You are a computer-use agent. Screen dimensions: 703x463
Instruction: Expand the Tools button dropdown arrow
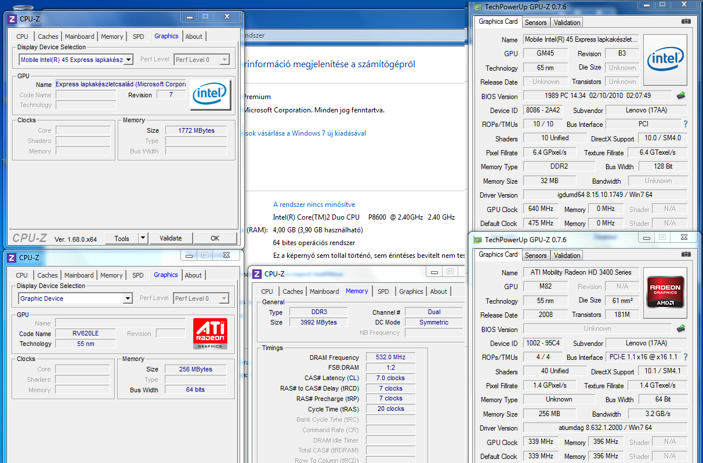143,238
